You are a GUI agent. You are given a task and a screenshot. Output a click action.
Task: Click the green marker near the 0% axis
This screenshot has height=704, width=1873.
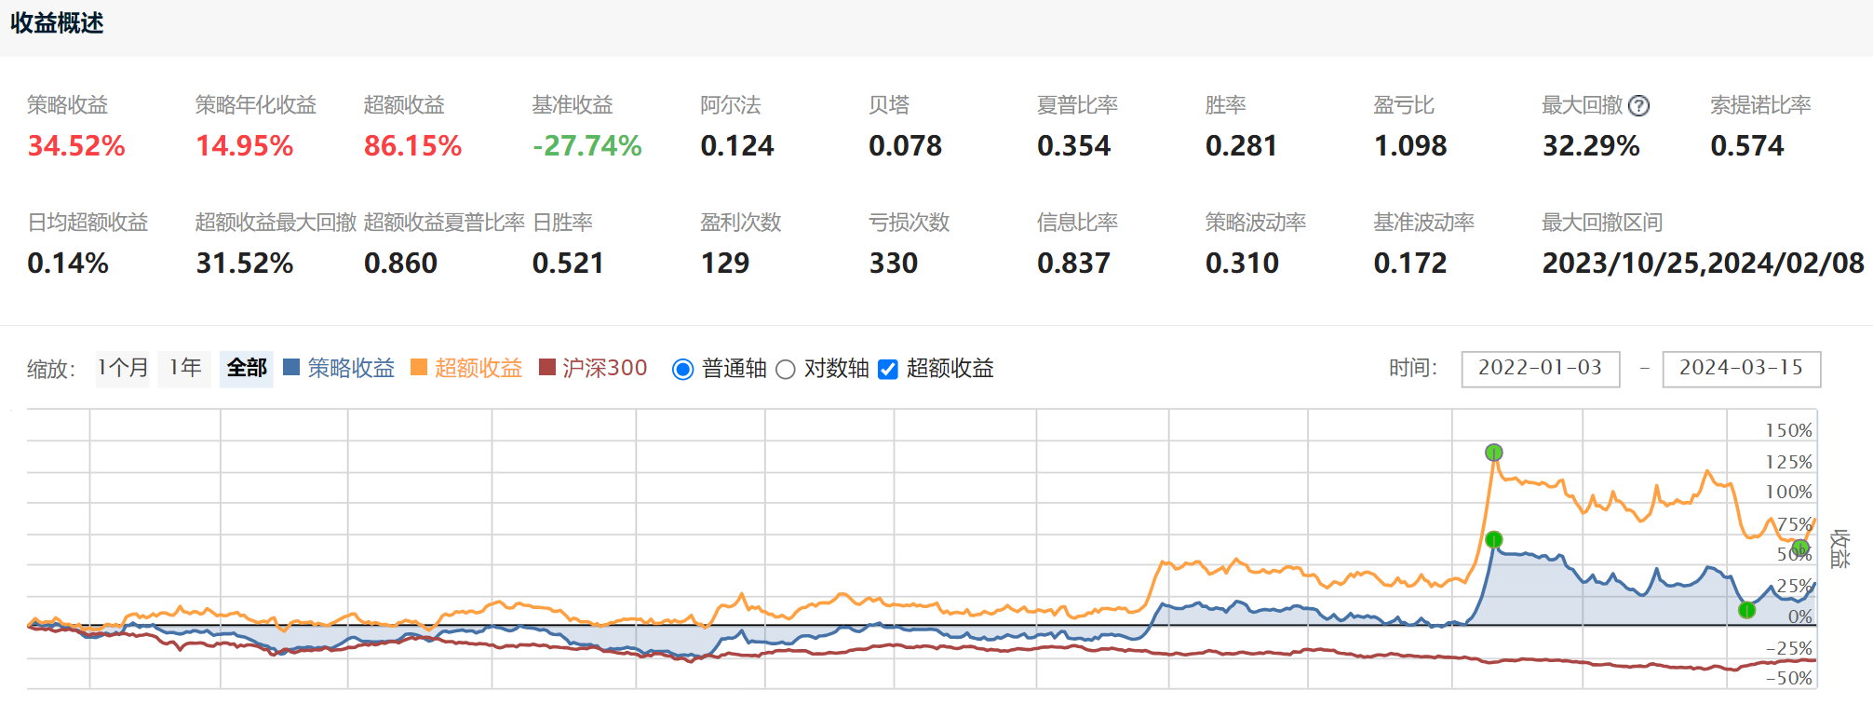click(1747, 610)
